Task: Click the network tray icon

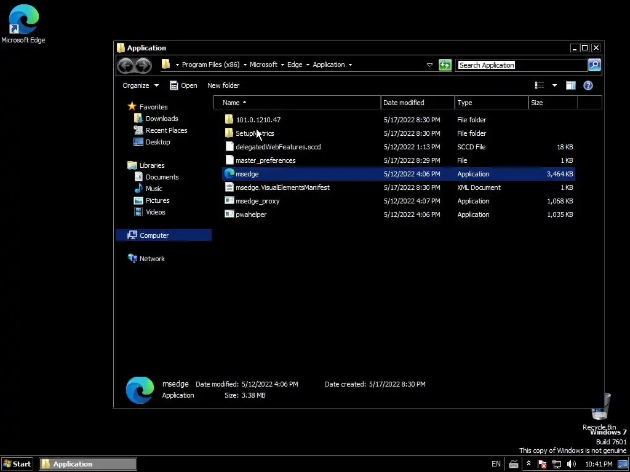Action: [x=556, y=464]
